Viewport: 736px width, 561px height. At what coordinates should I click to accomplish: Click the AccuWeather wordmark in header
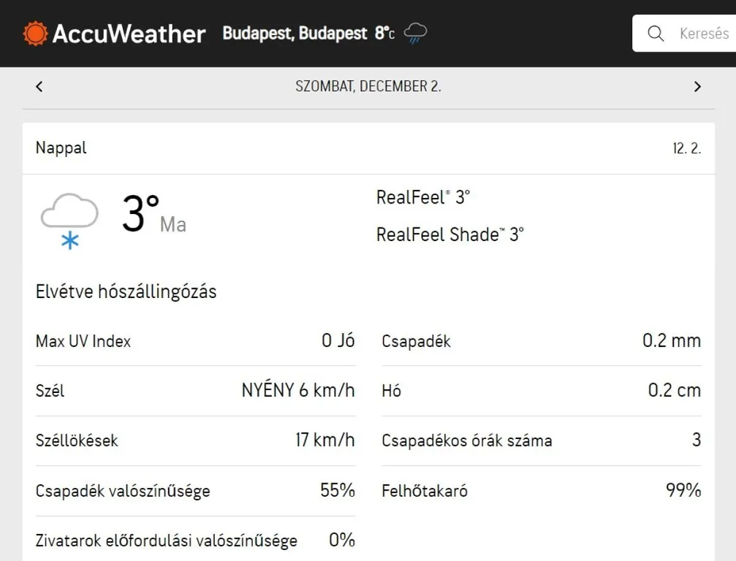pos(129,34)
